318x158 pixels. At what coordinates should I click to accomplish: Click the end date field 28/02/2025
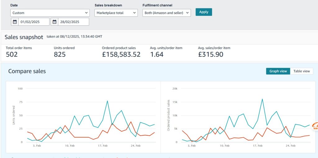pyautogui.click(x=73, y=22)
